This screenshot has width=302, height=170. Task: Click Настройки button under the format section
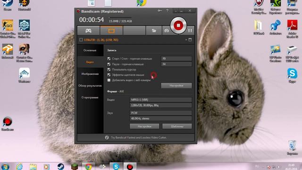[x=144, y=126]
